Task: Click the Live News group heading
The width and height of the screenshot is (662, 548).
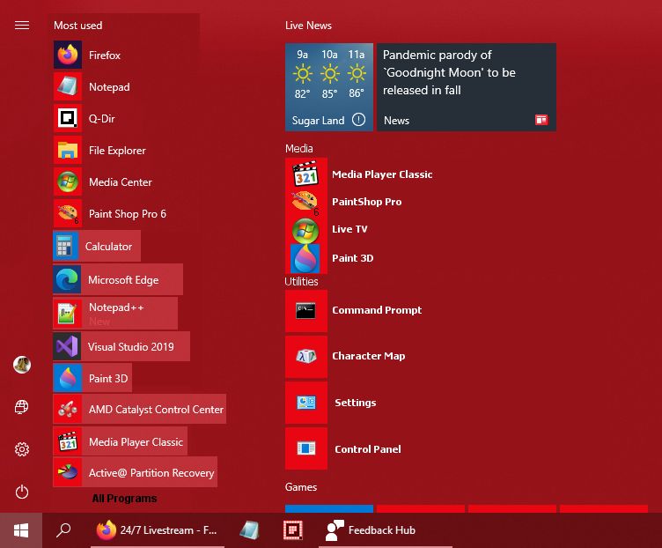Action: click(308, 26)
